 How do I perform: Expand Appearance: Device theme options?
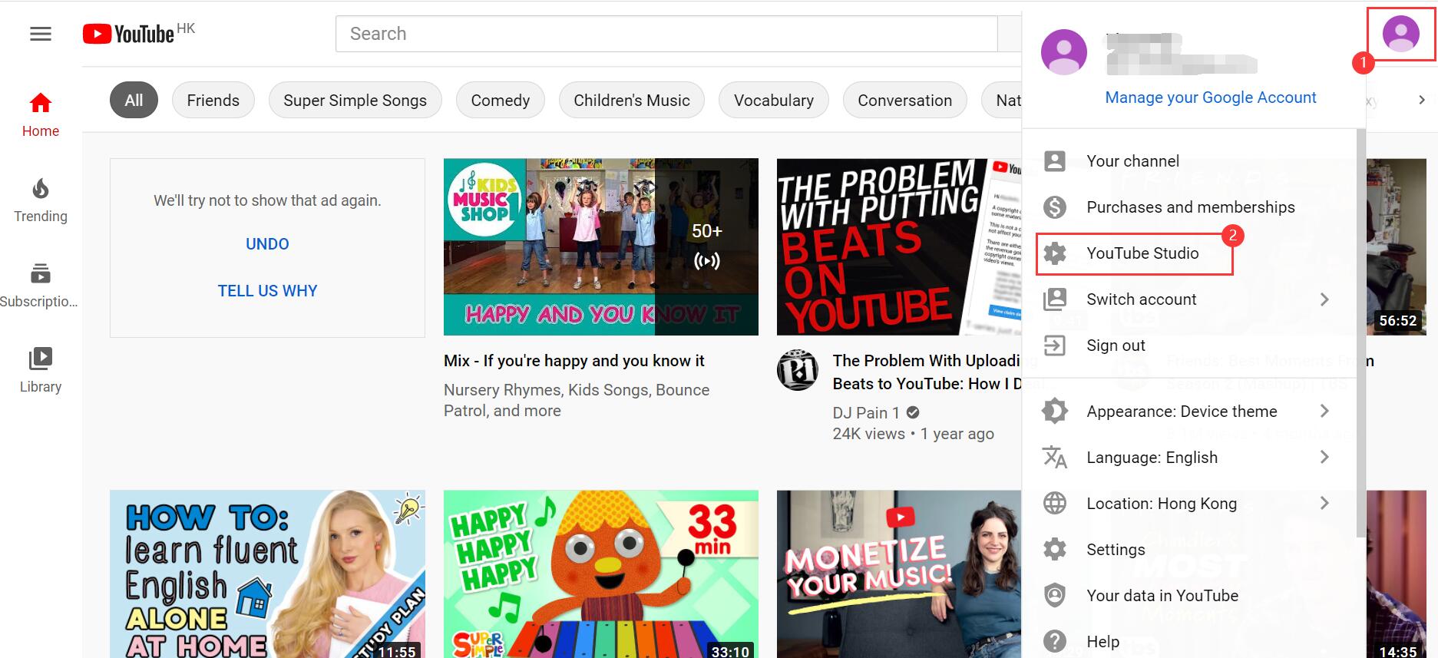point(1324,412)
